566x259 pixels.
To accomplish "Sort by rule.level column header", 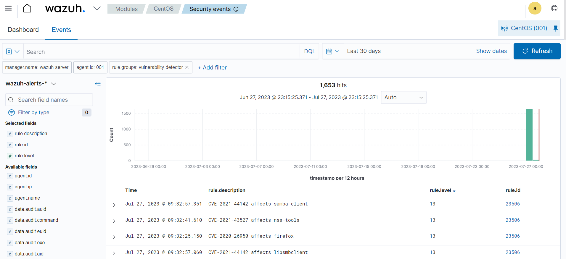I will coord(442,190).
